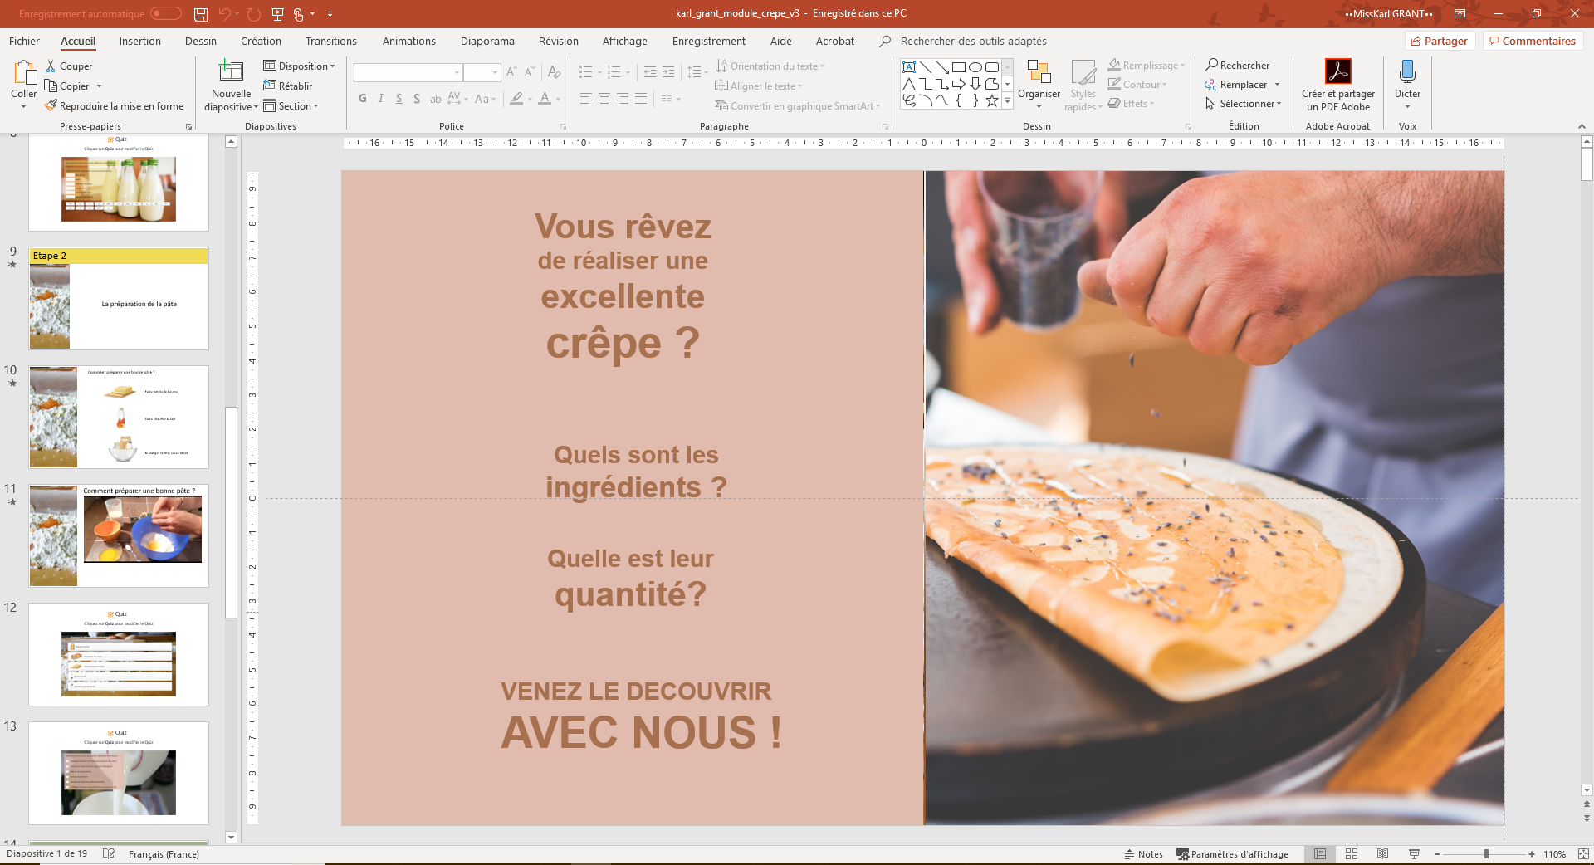This screenshot has width=1594, height=865.
Task: Switch to the Animations tab
Action: click(408, 41)
